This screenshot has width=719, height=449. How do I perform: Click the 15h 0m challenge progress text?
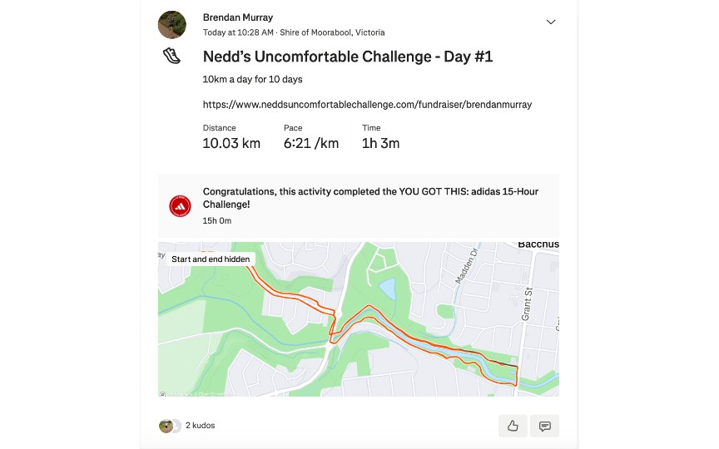217,220
